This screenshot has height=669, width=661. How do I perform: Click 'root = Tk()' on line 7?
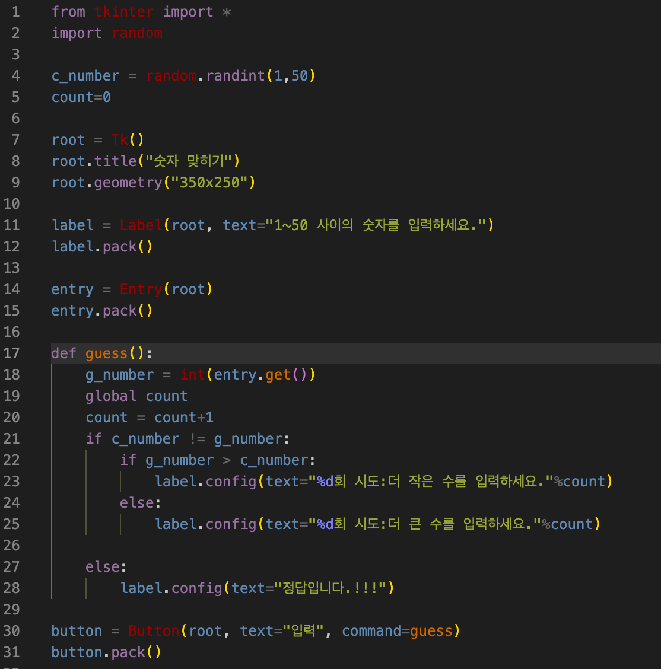(98, 139)
